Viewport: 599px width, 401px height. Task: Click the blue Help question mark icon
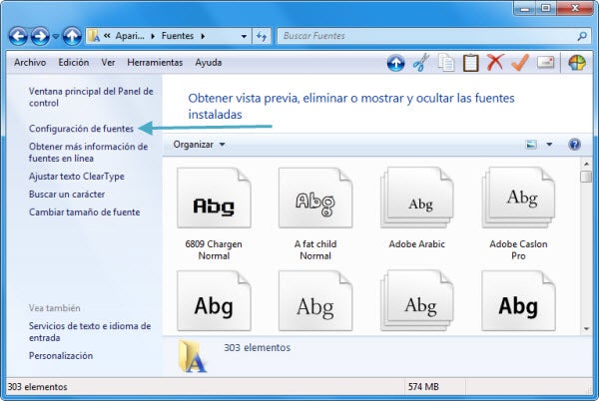pos(575,145)
